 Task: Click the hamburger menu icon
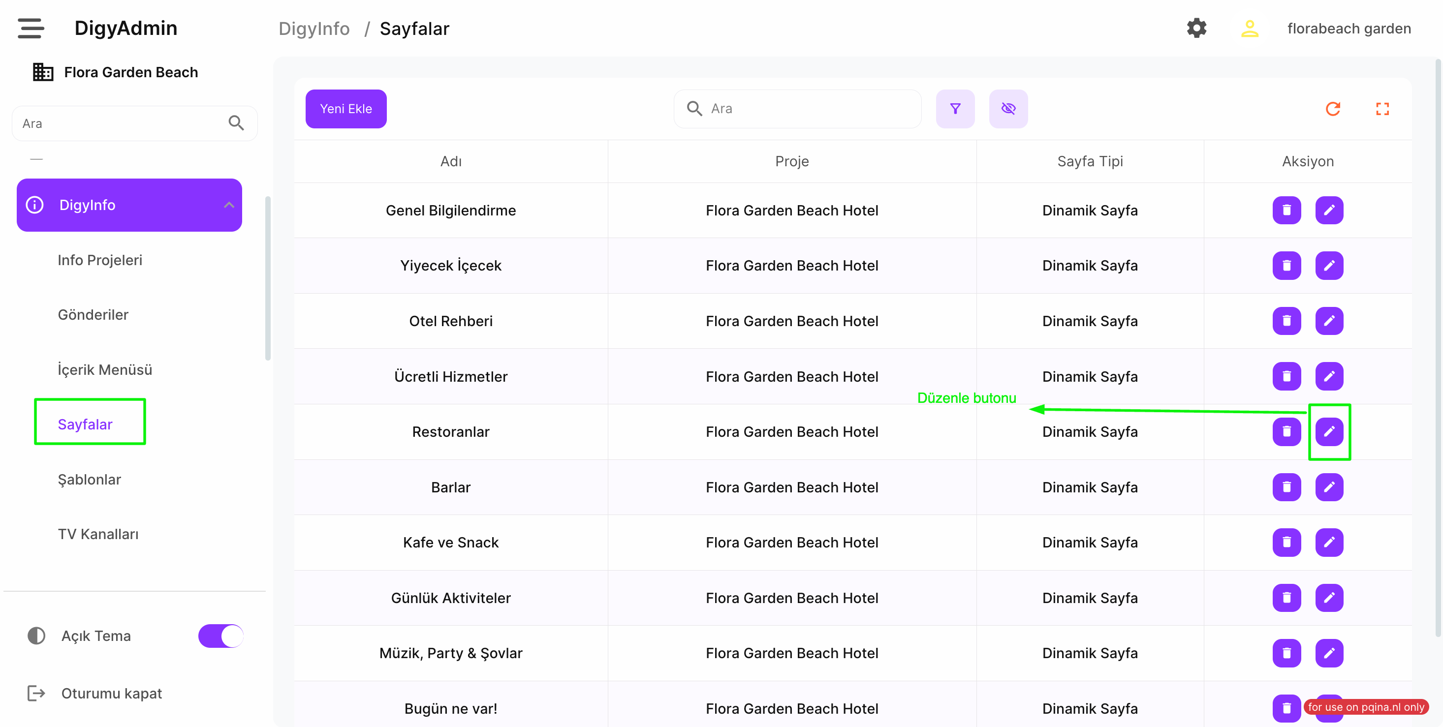[x=30, y=28]
